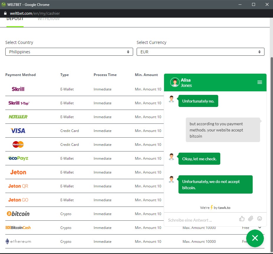Click 'Max. Amount 10000' in ethereum row
The width and height of the screenshot is (273, 254).
pos(199,241)
